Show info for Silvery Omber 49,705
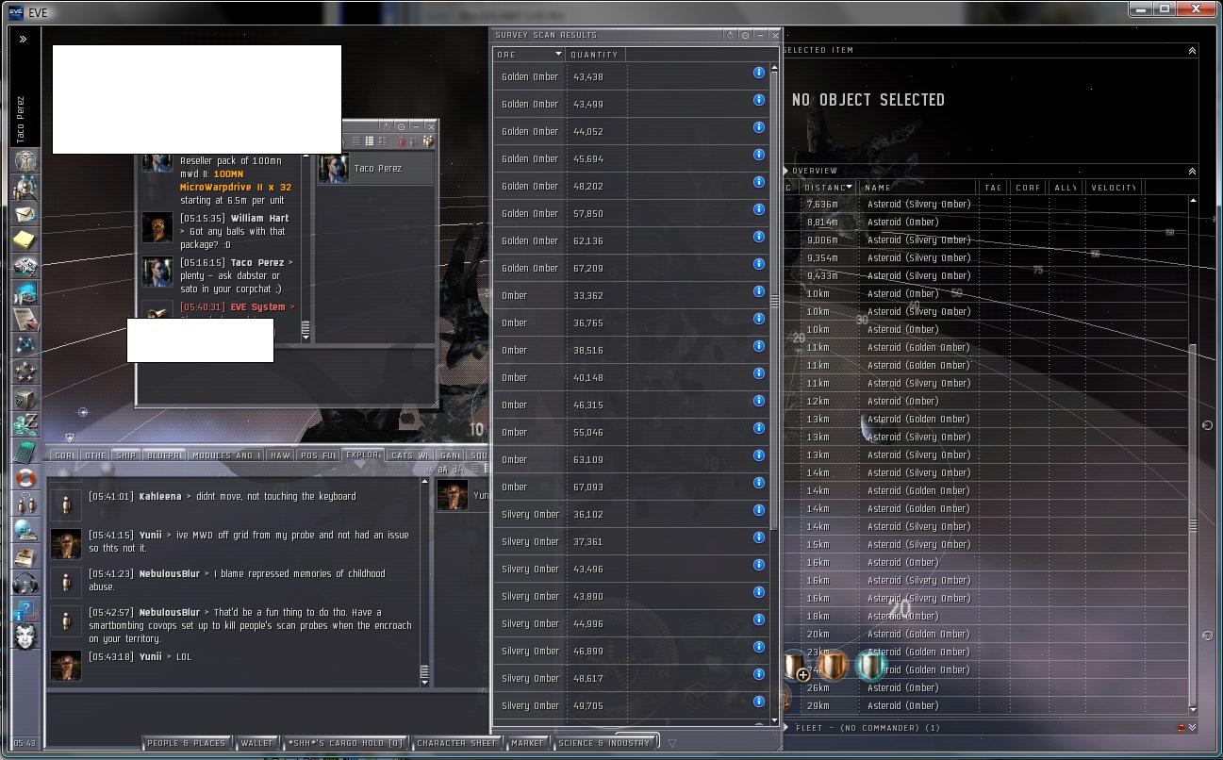This screenshot has width=1223, height=760. 758,702
